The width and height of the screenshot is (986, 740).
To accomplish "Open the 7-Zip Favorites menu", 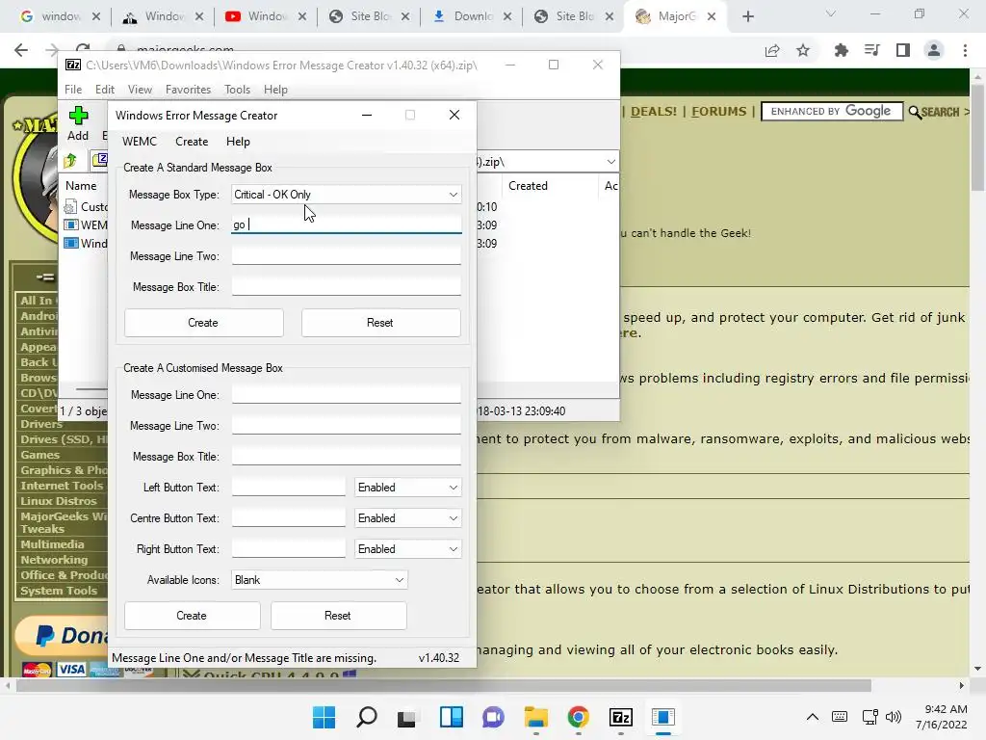I will 188,90.
